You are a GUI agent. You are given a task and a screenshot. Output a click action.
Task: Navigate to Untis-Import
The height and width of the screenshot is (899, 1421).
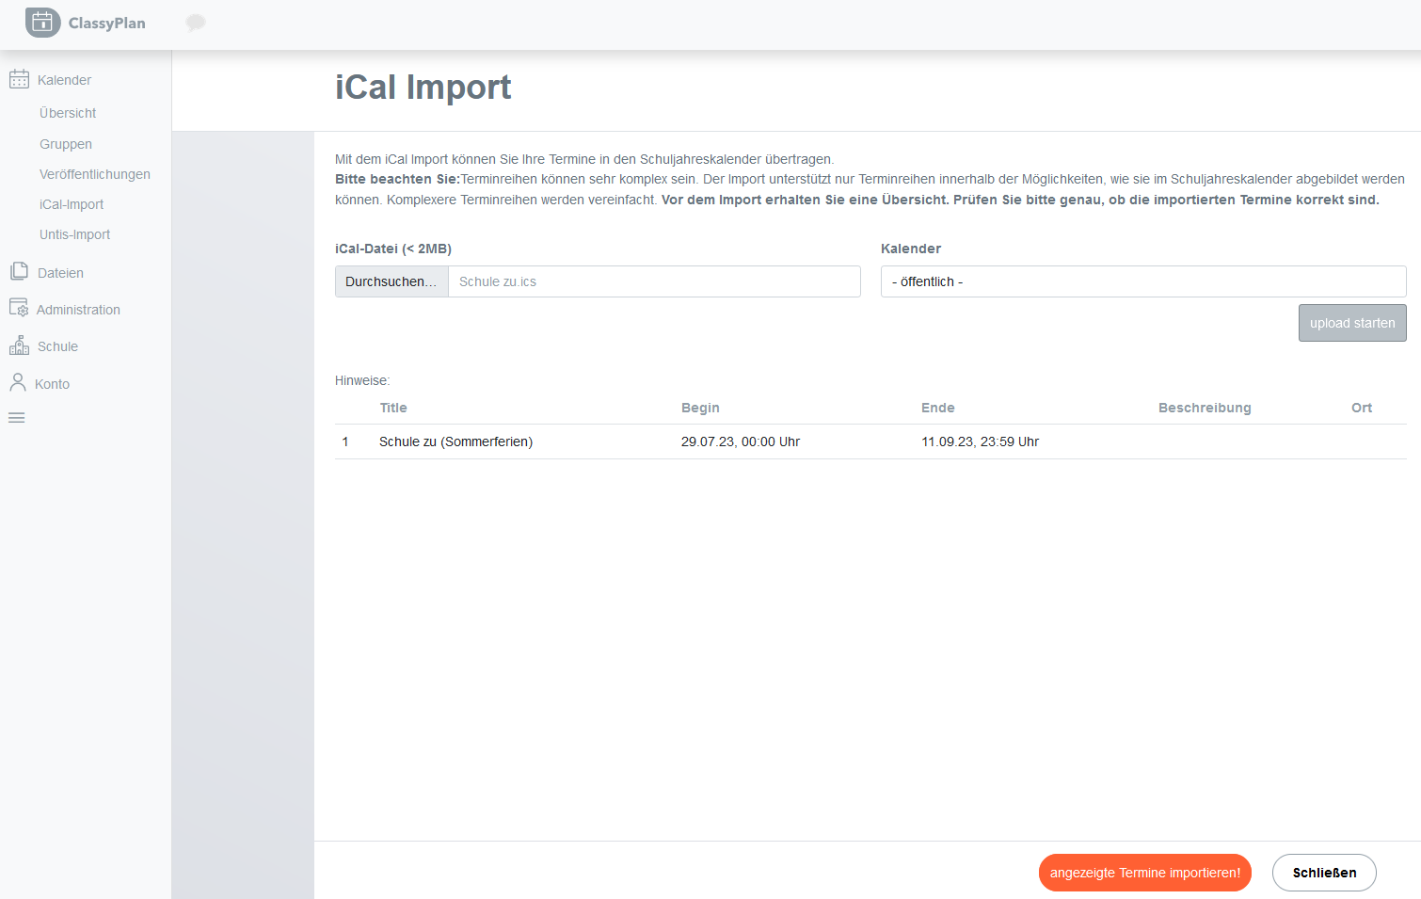(x=75, y=234)
